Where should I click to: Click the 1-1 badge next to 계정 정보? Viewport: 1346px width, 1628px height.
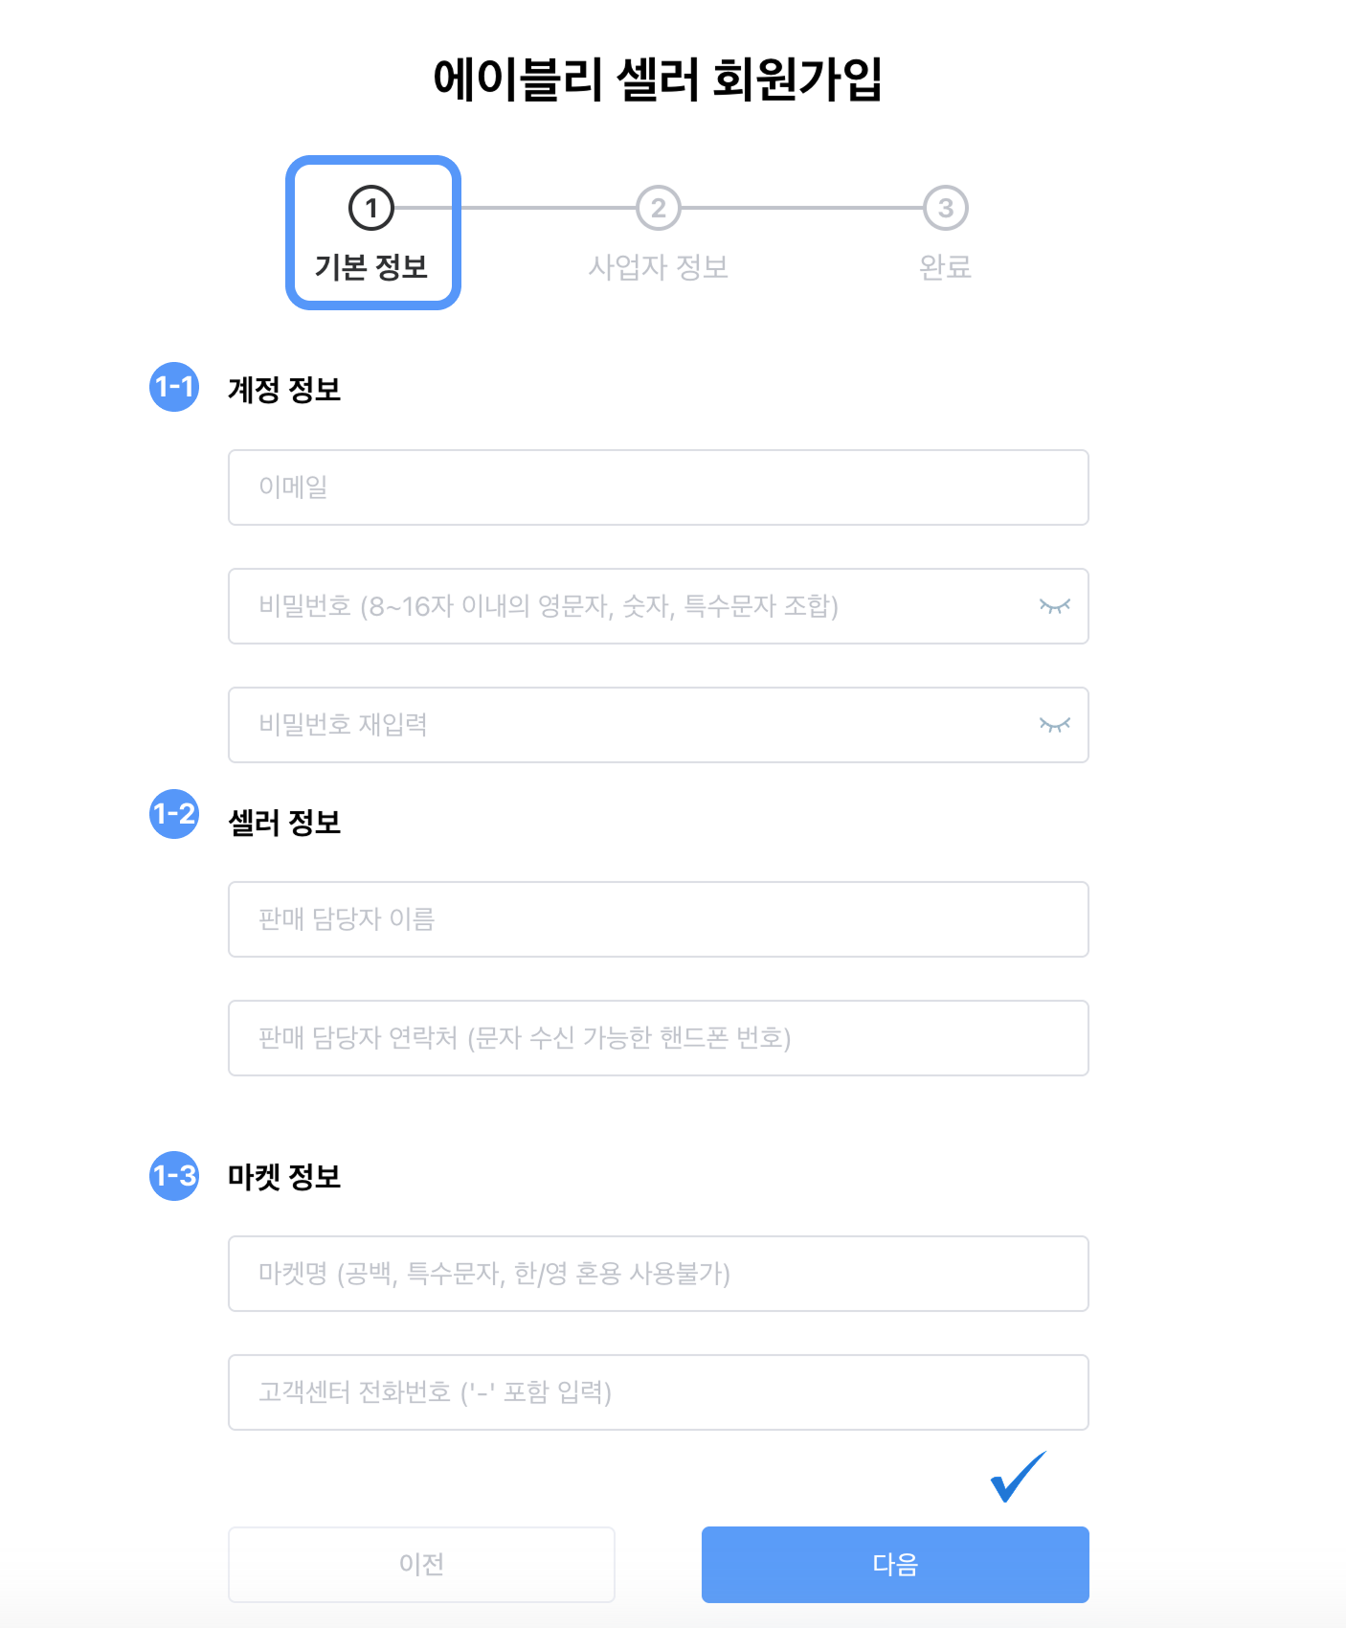point(174,386)
